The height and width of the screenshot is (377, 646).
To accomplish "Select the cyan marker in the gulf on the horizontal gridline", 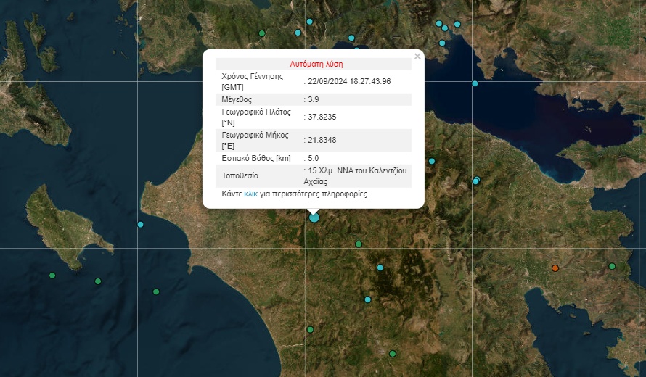I will [x=475, y=83].
